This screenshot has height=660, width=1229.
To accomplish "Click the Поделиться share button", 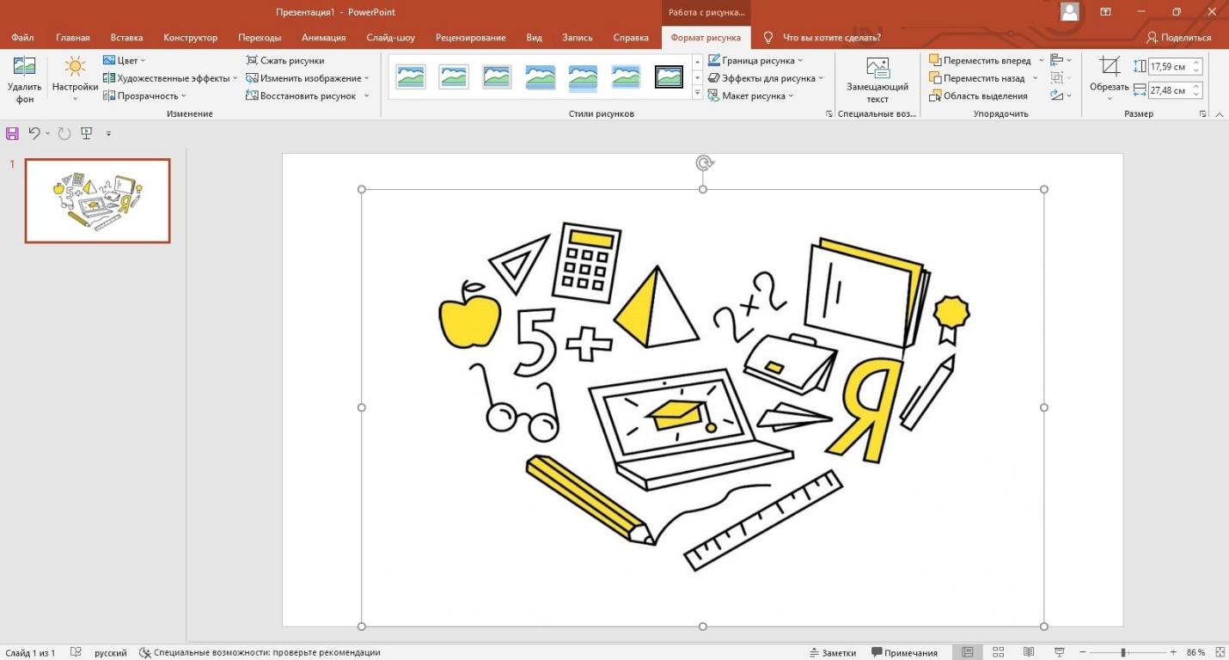I will pos(1179,38).
